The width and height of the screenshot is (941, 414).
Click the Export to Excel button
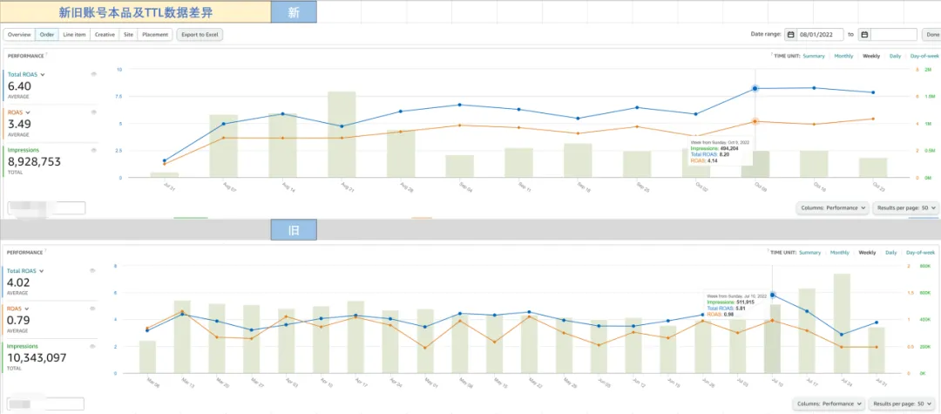(200, 35)
